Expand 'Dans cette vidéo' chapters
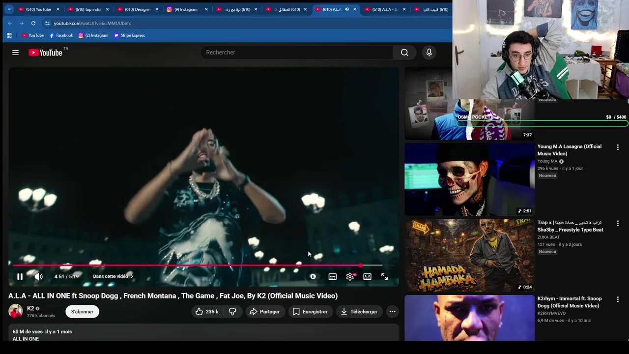629x354 pixels. 113,276
